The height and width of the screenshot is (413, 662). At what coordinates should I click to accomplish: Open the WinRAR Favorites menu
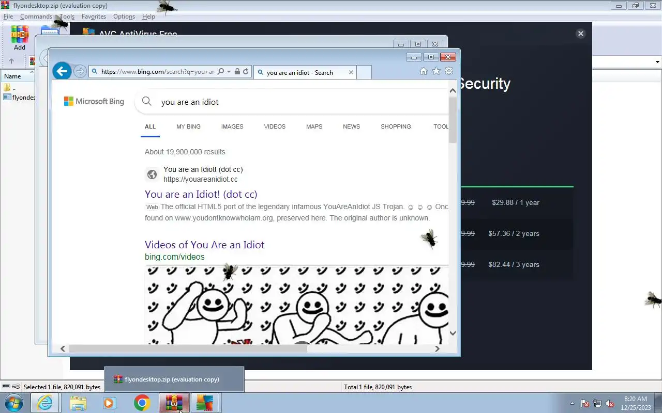tap(94, 17)
